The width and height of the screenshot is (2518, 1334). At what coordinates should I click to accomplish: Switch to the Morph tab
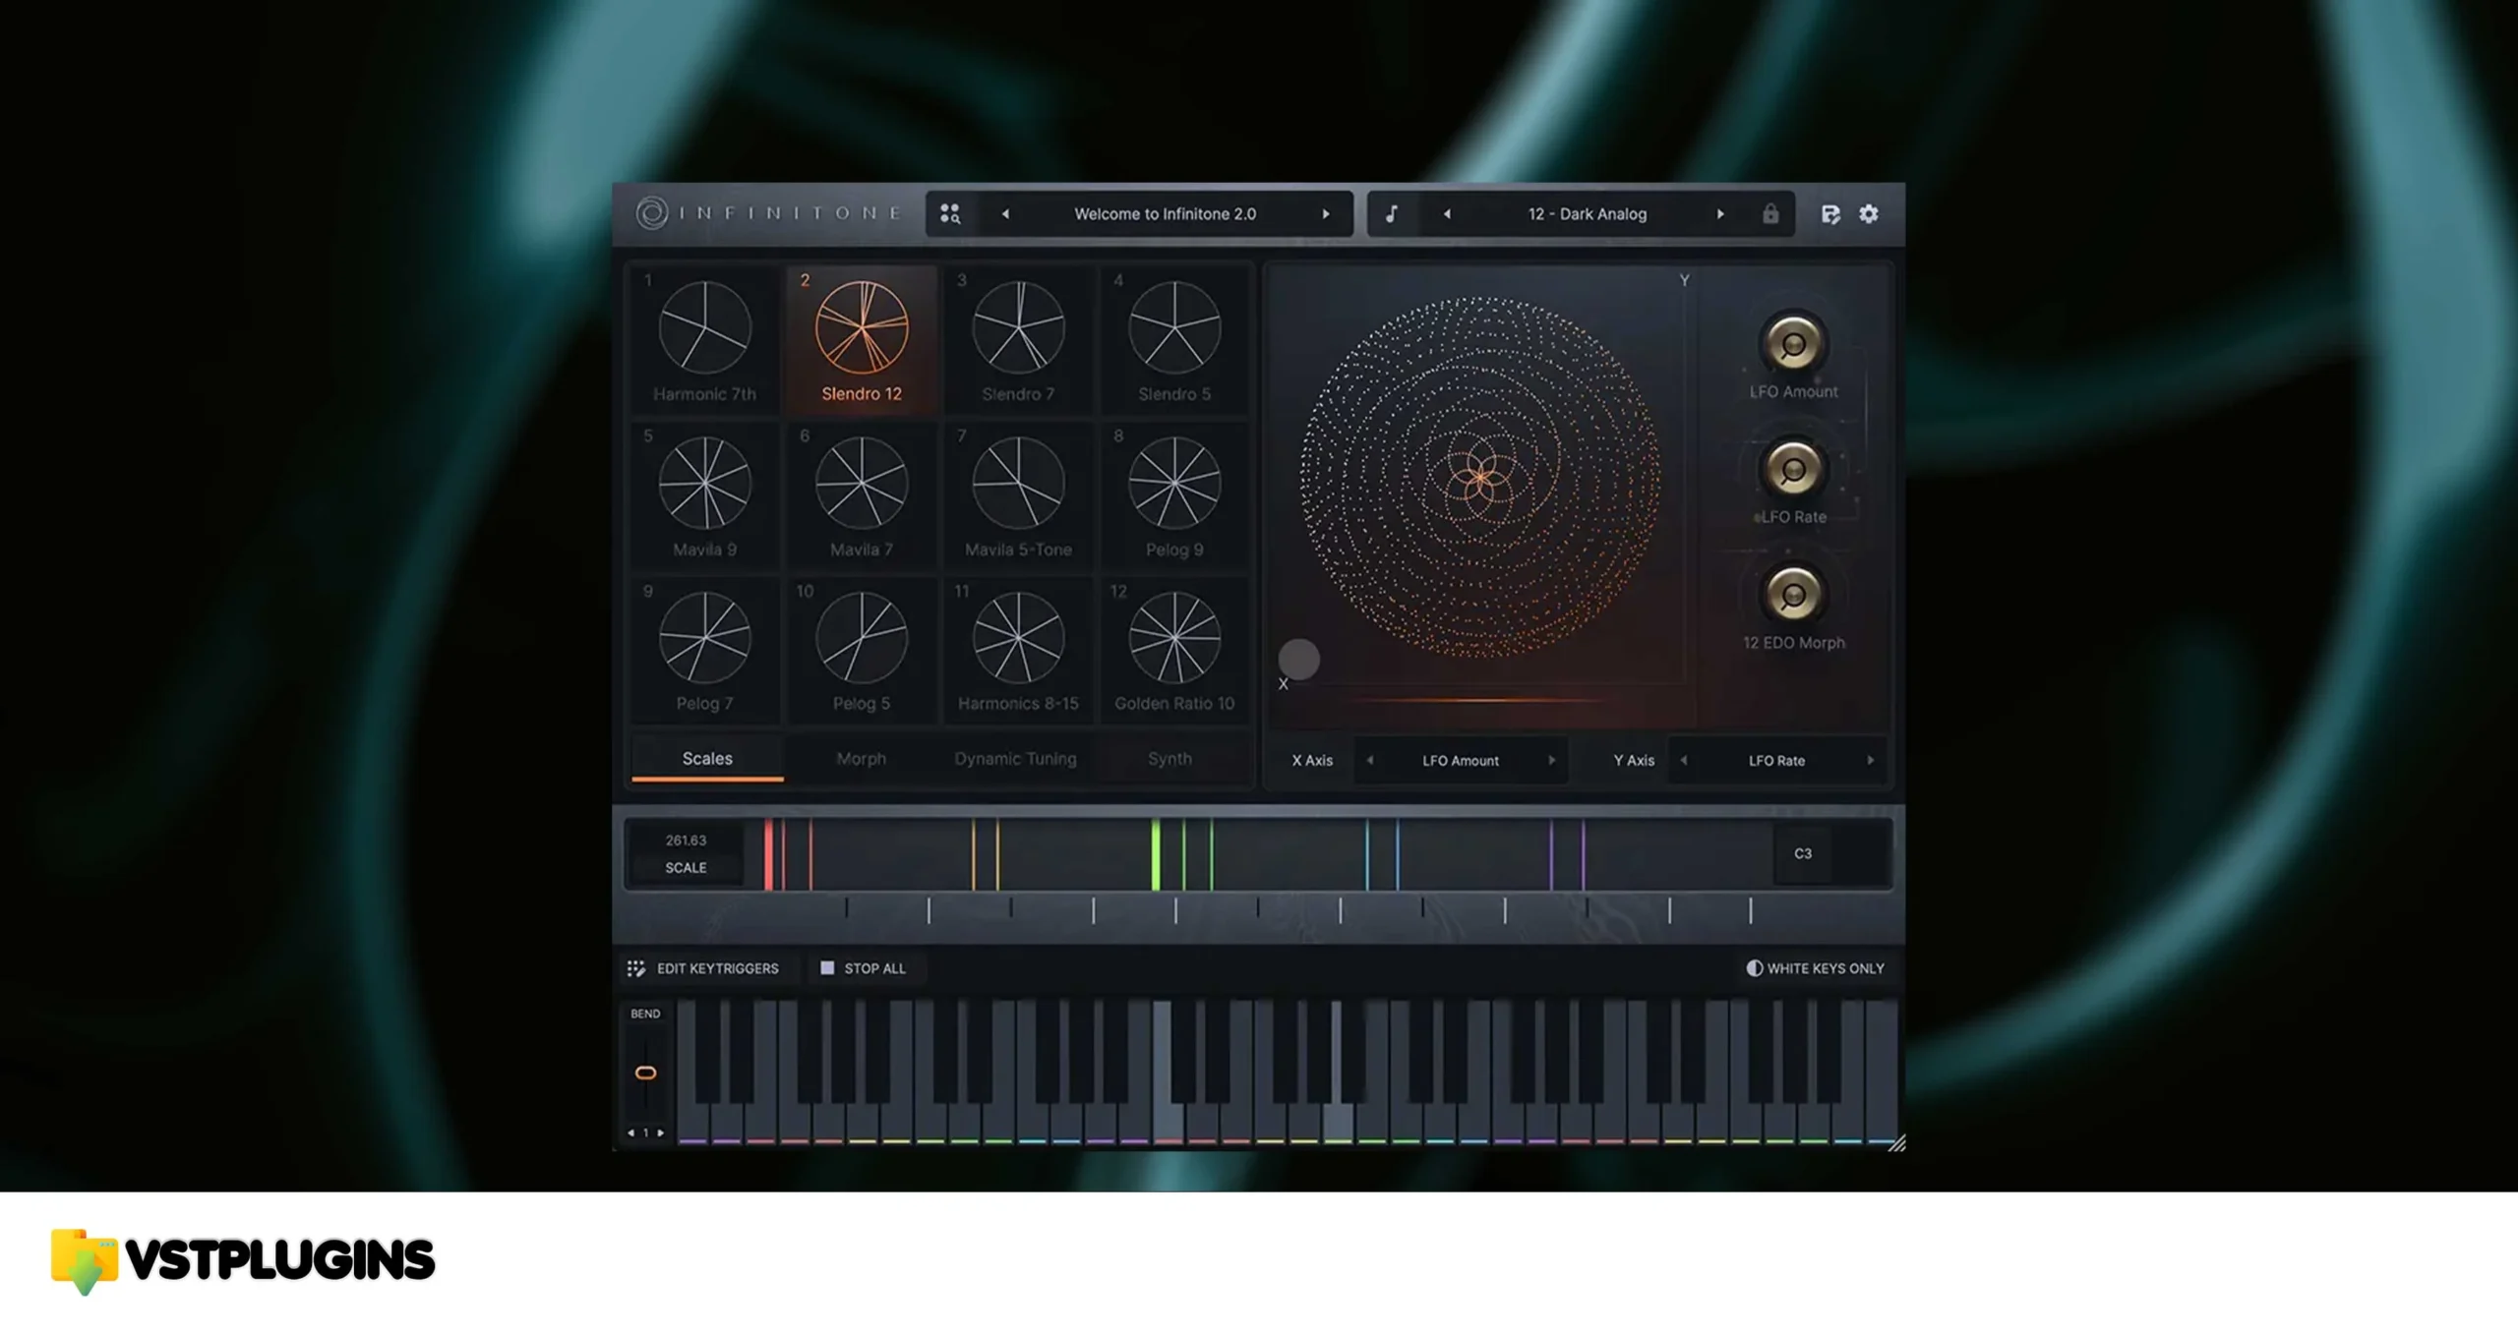(862, 759)
